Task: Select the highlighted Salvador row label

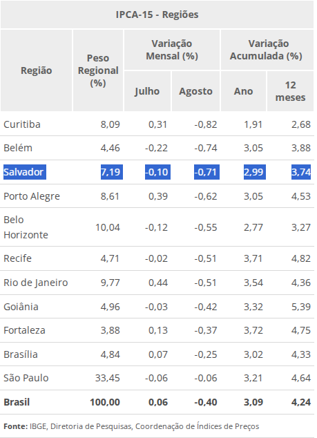Action: click(25, 172)
